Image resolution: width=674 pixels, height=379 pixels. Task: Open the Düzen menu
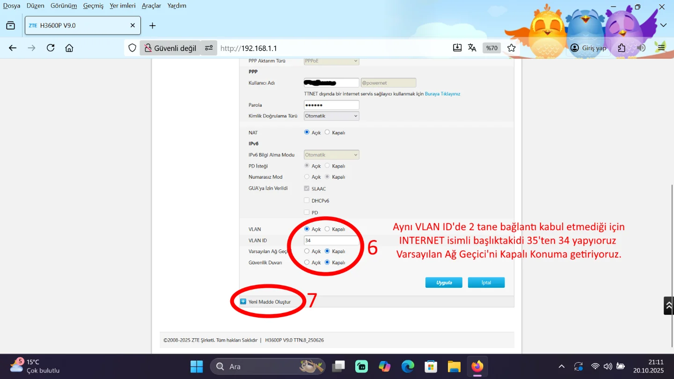click(x=36, y=6)
